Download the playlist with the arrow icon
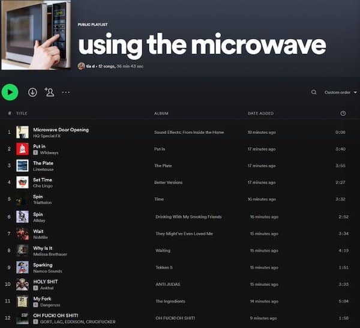This screenshot has height=328, width=360. pos(32,92)
